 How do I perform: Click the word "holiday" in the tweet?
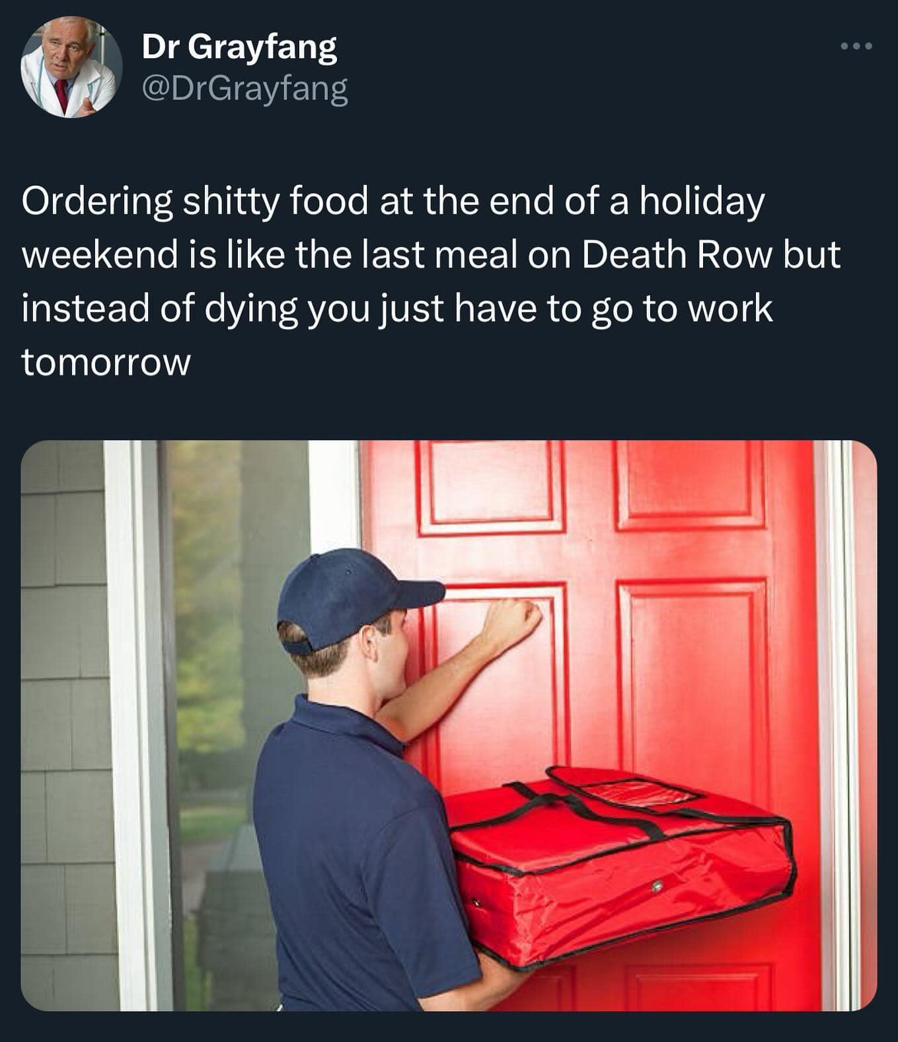point(702,203)
